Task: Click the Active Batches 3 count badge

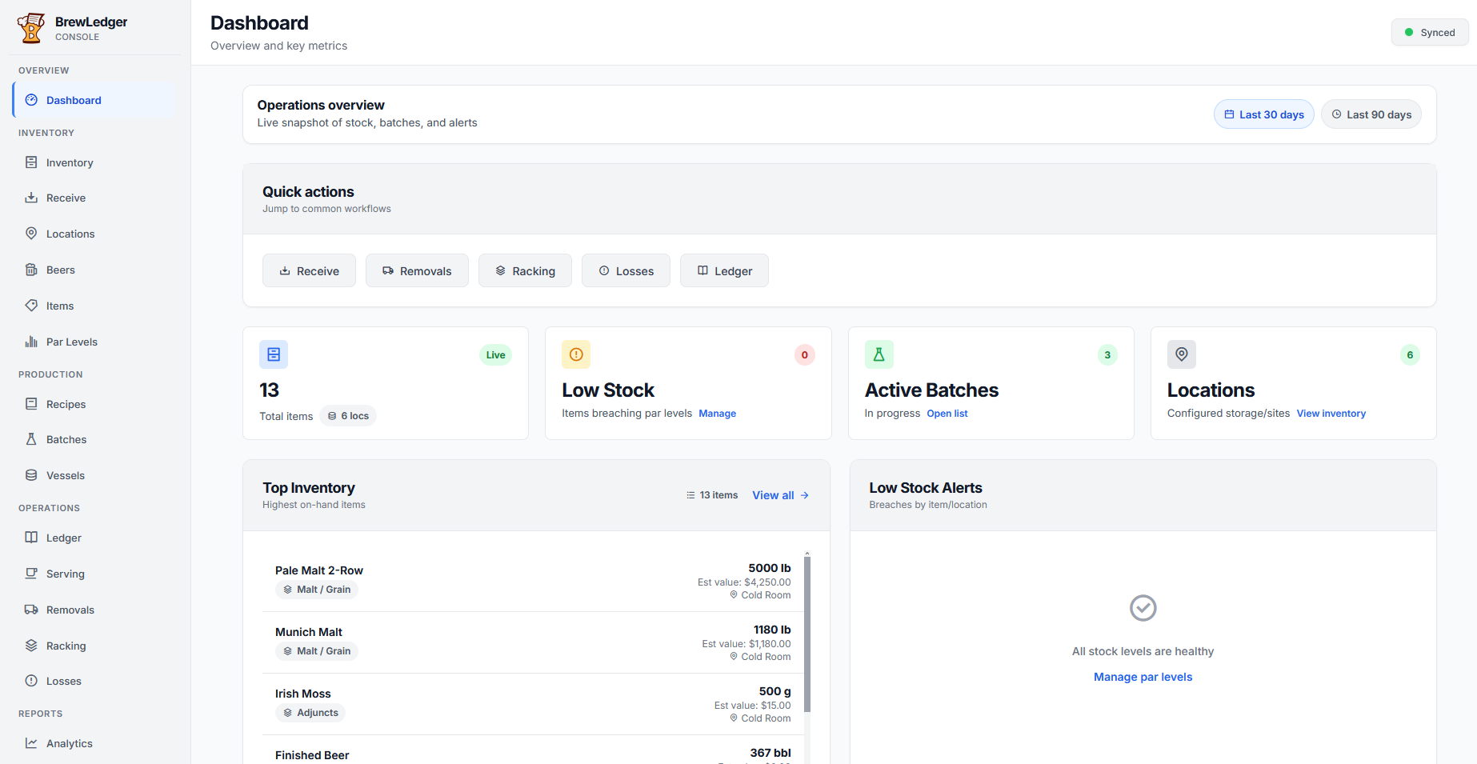Action: pos(1107,355)
